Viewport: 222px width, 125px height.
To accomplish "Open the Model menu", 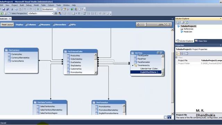I will [36, 5].
